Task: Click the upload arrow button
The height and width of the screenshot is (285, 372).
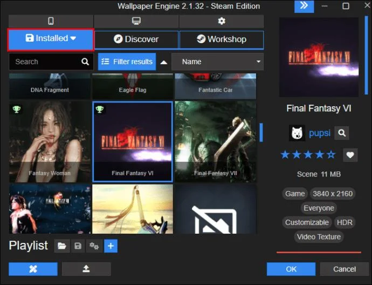Action: pyautogui.click(x=86, y=269)
